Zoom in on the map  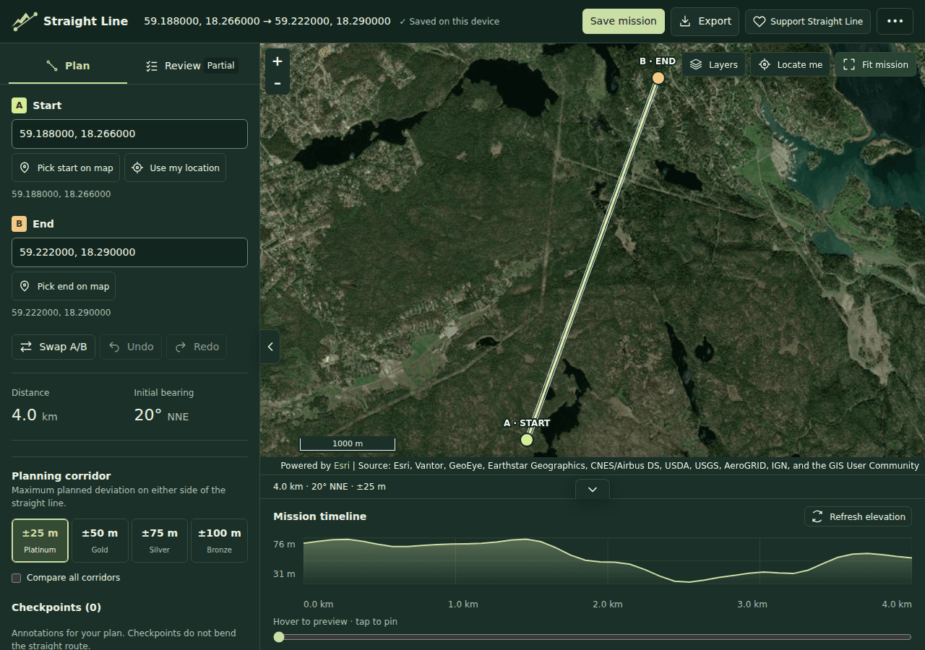tap(277, 61)
